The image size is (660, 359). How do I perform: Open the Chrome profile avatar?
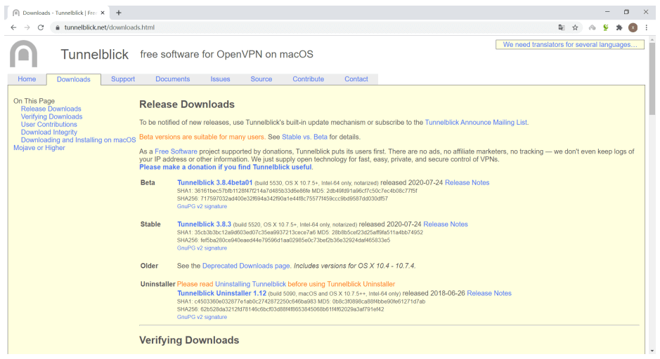click(633, 27)
